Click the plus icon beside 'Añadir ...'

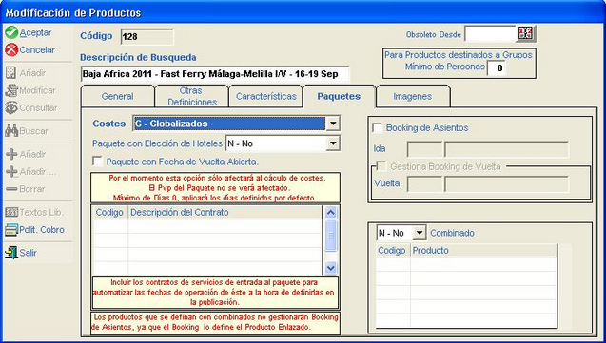[11, 171]
